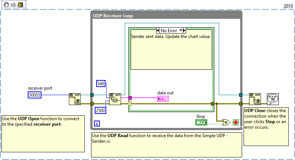Click the case selector question-mark terminal

point(130,104)
